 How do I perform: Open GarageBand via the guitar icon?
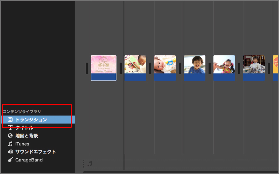tap(10, 160)
